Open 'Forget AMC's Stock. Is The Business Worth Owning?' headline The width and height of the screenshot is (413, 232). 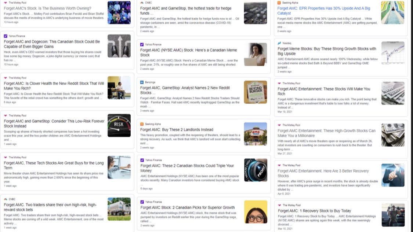point(47,8)
